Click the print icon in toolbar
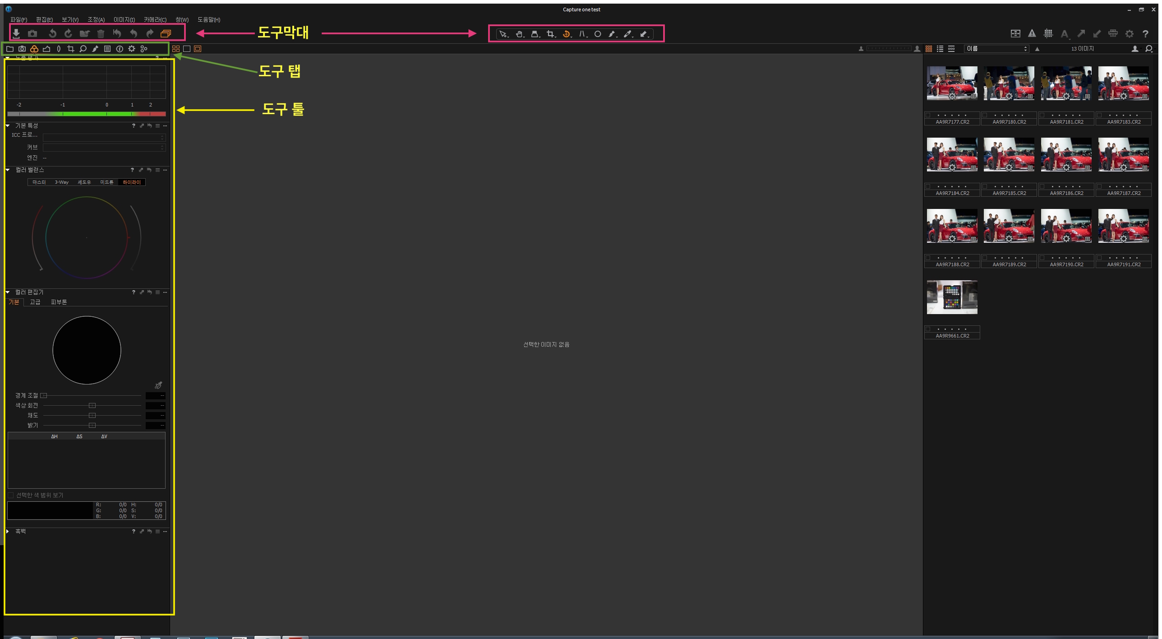This screenshot has height=639, width=1162. [x=1113, y=33]
